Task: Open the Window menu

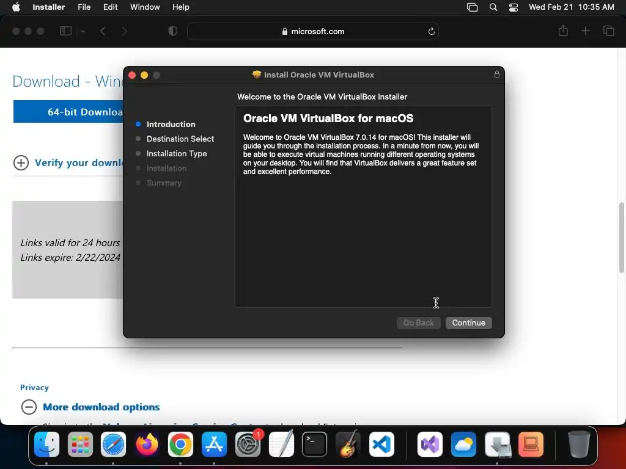Action: point(145,7)
